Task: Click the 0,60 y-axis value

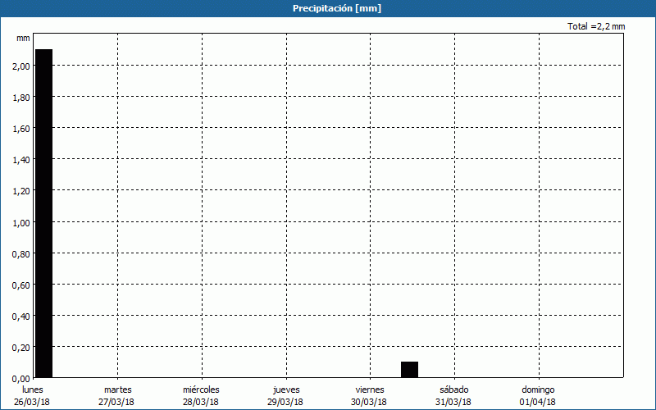Action: pyautogui.click(x=21, y=285)
